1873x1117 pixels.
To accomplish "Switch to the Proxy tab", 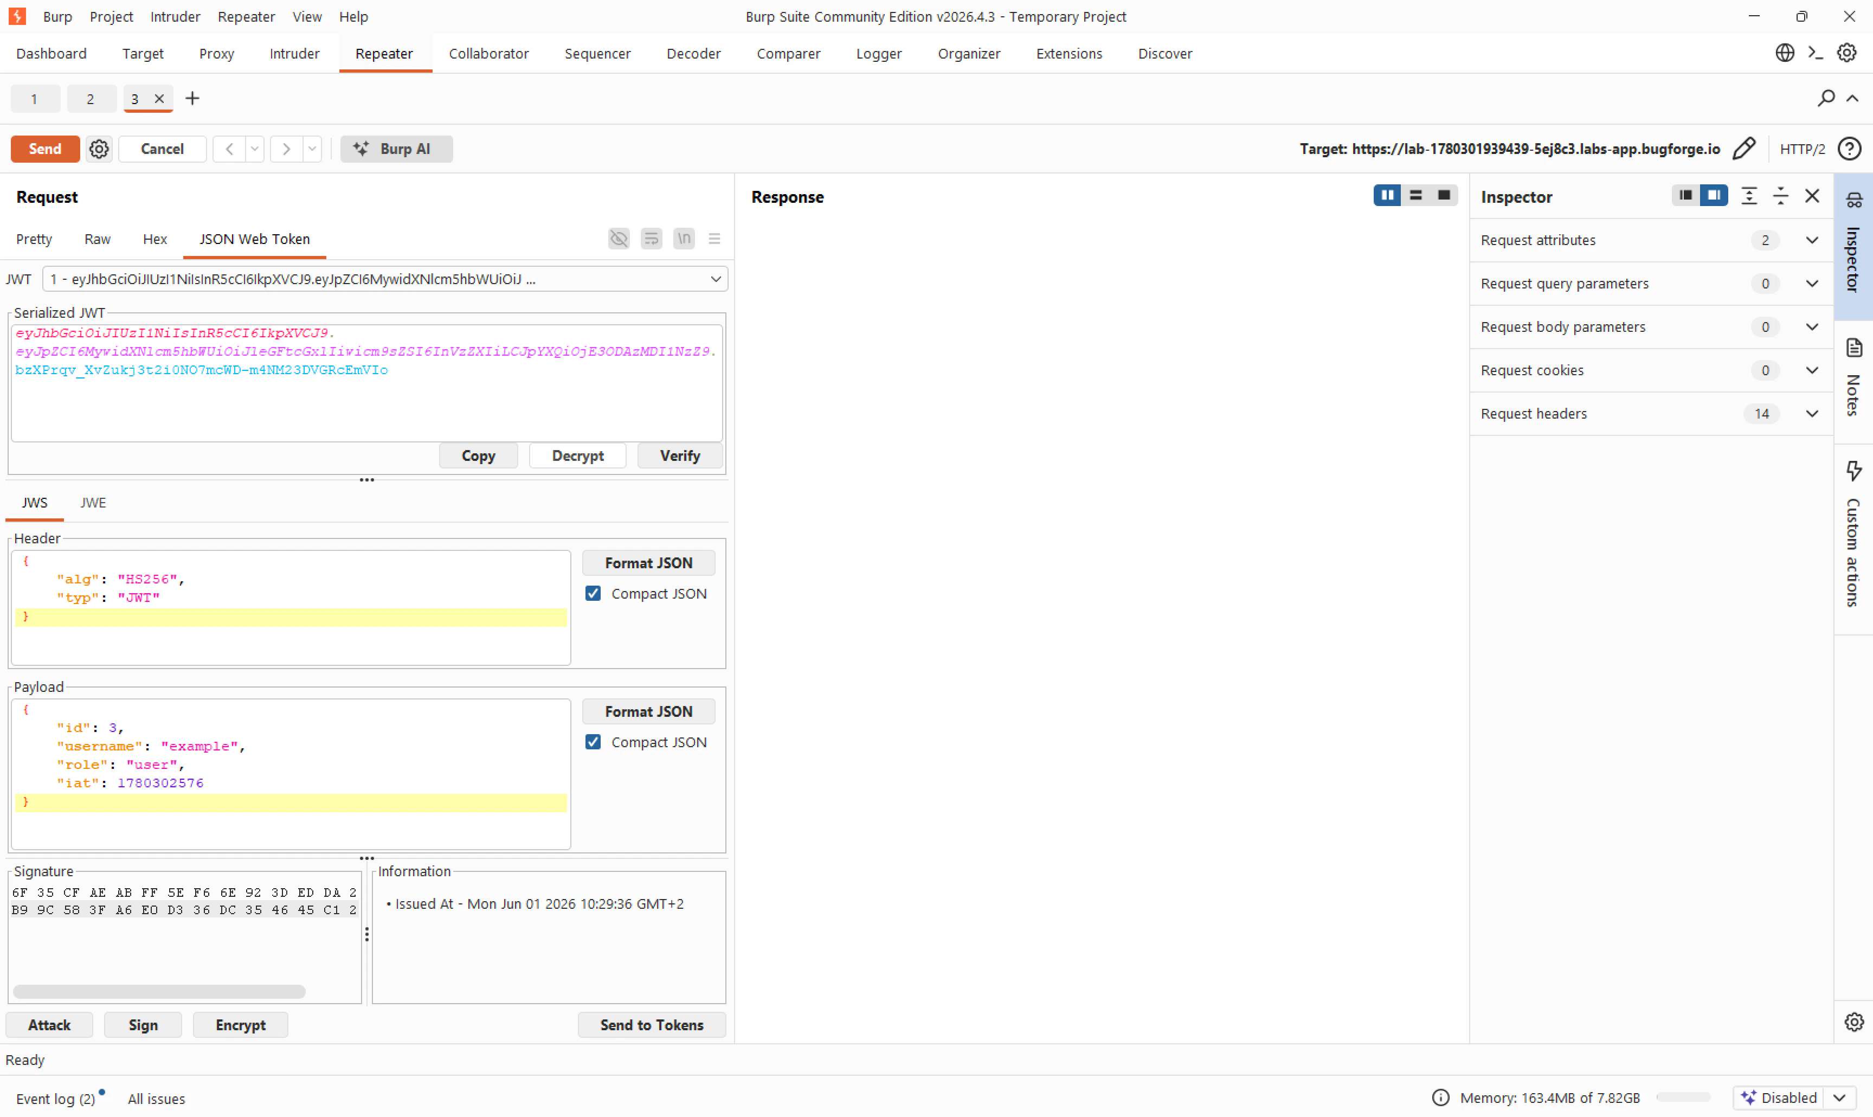I will pyautogui.click(x=217, y=54).
